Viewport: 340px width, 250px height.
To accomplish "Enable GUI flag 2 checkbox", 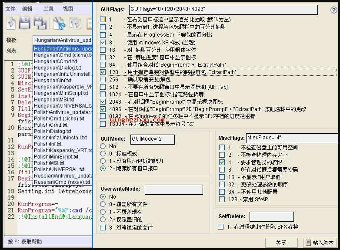I will point(103,27).
